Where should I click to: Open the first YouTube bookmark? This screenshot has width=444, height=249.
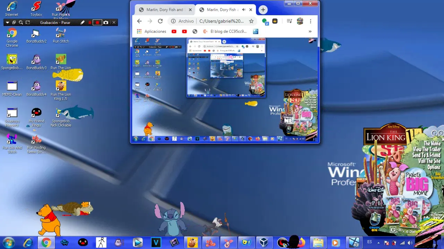[x=174, y=31]
